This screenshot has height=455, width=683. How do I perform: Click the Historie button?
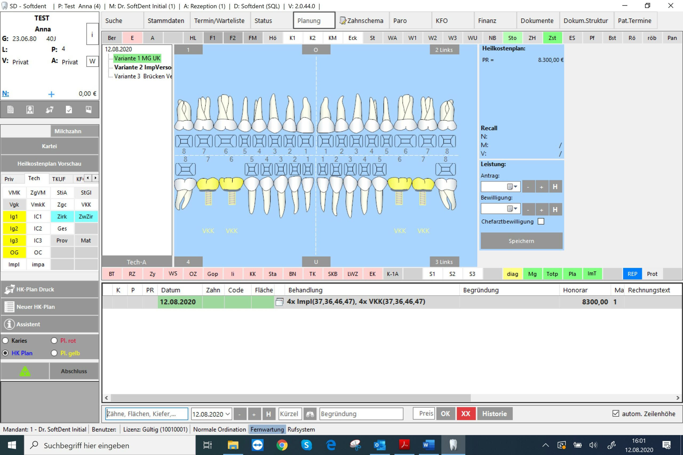[495, 414]
